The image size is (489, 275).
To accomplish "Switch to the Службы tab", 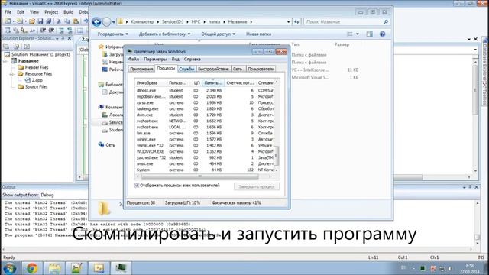I will point(186,69).
